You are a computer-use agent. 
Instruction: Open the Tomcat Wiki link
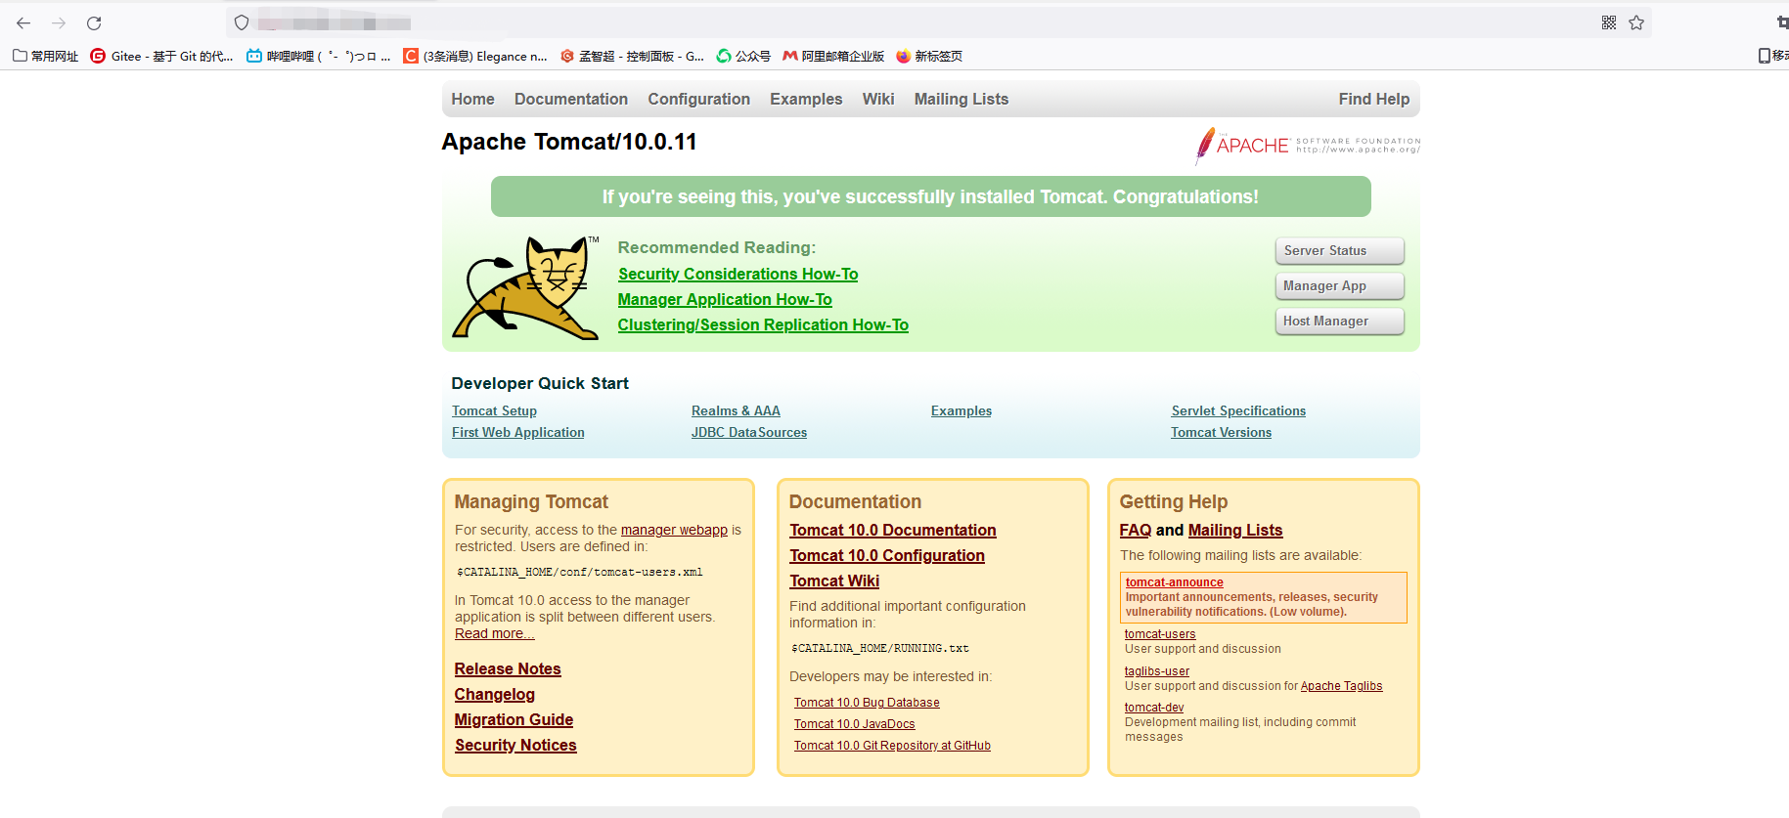point(834,581)
